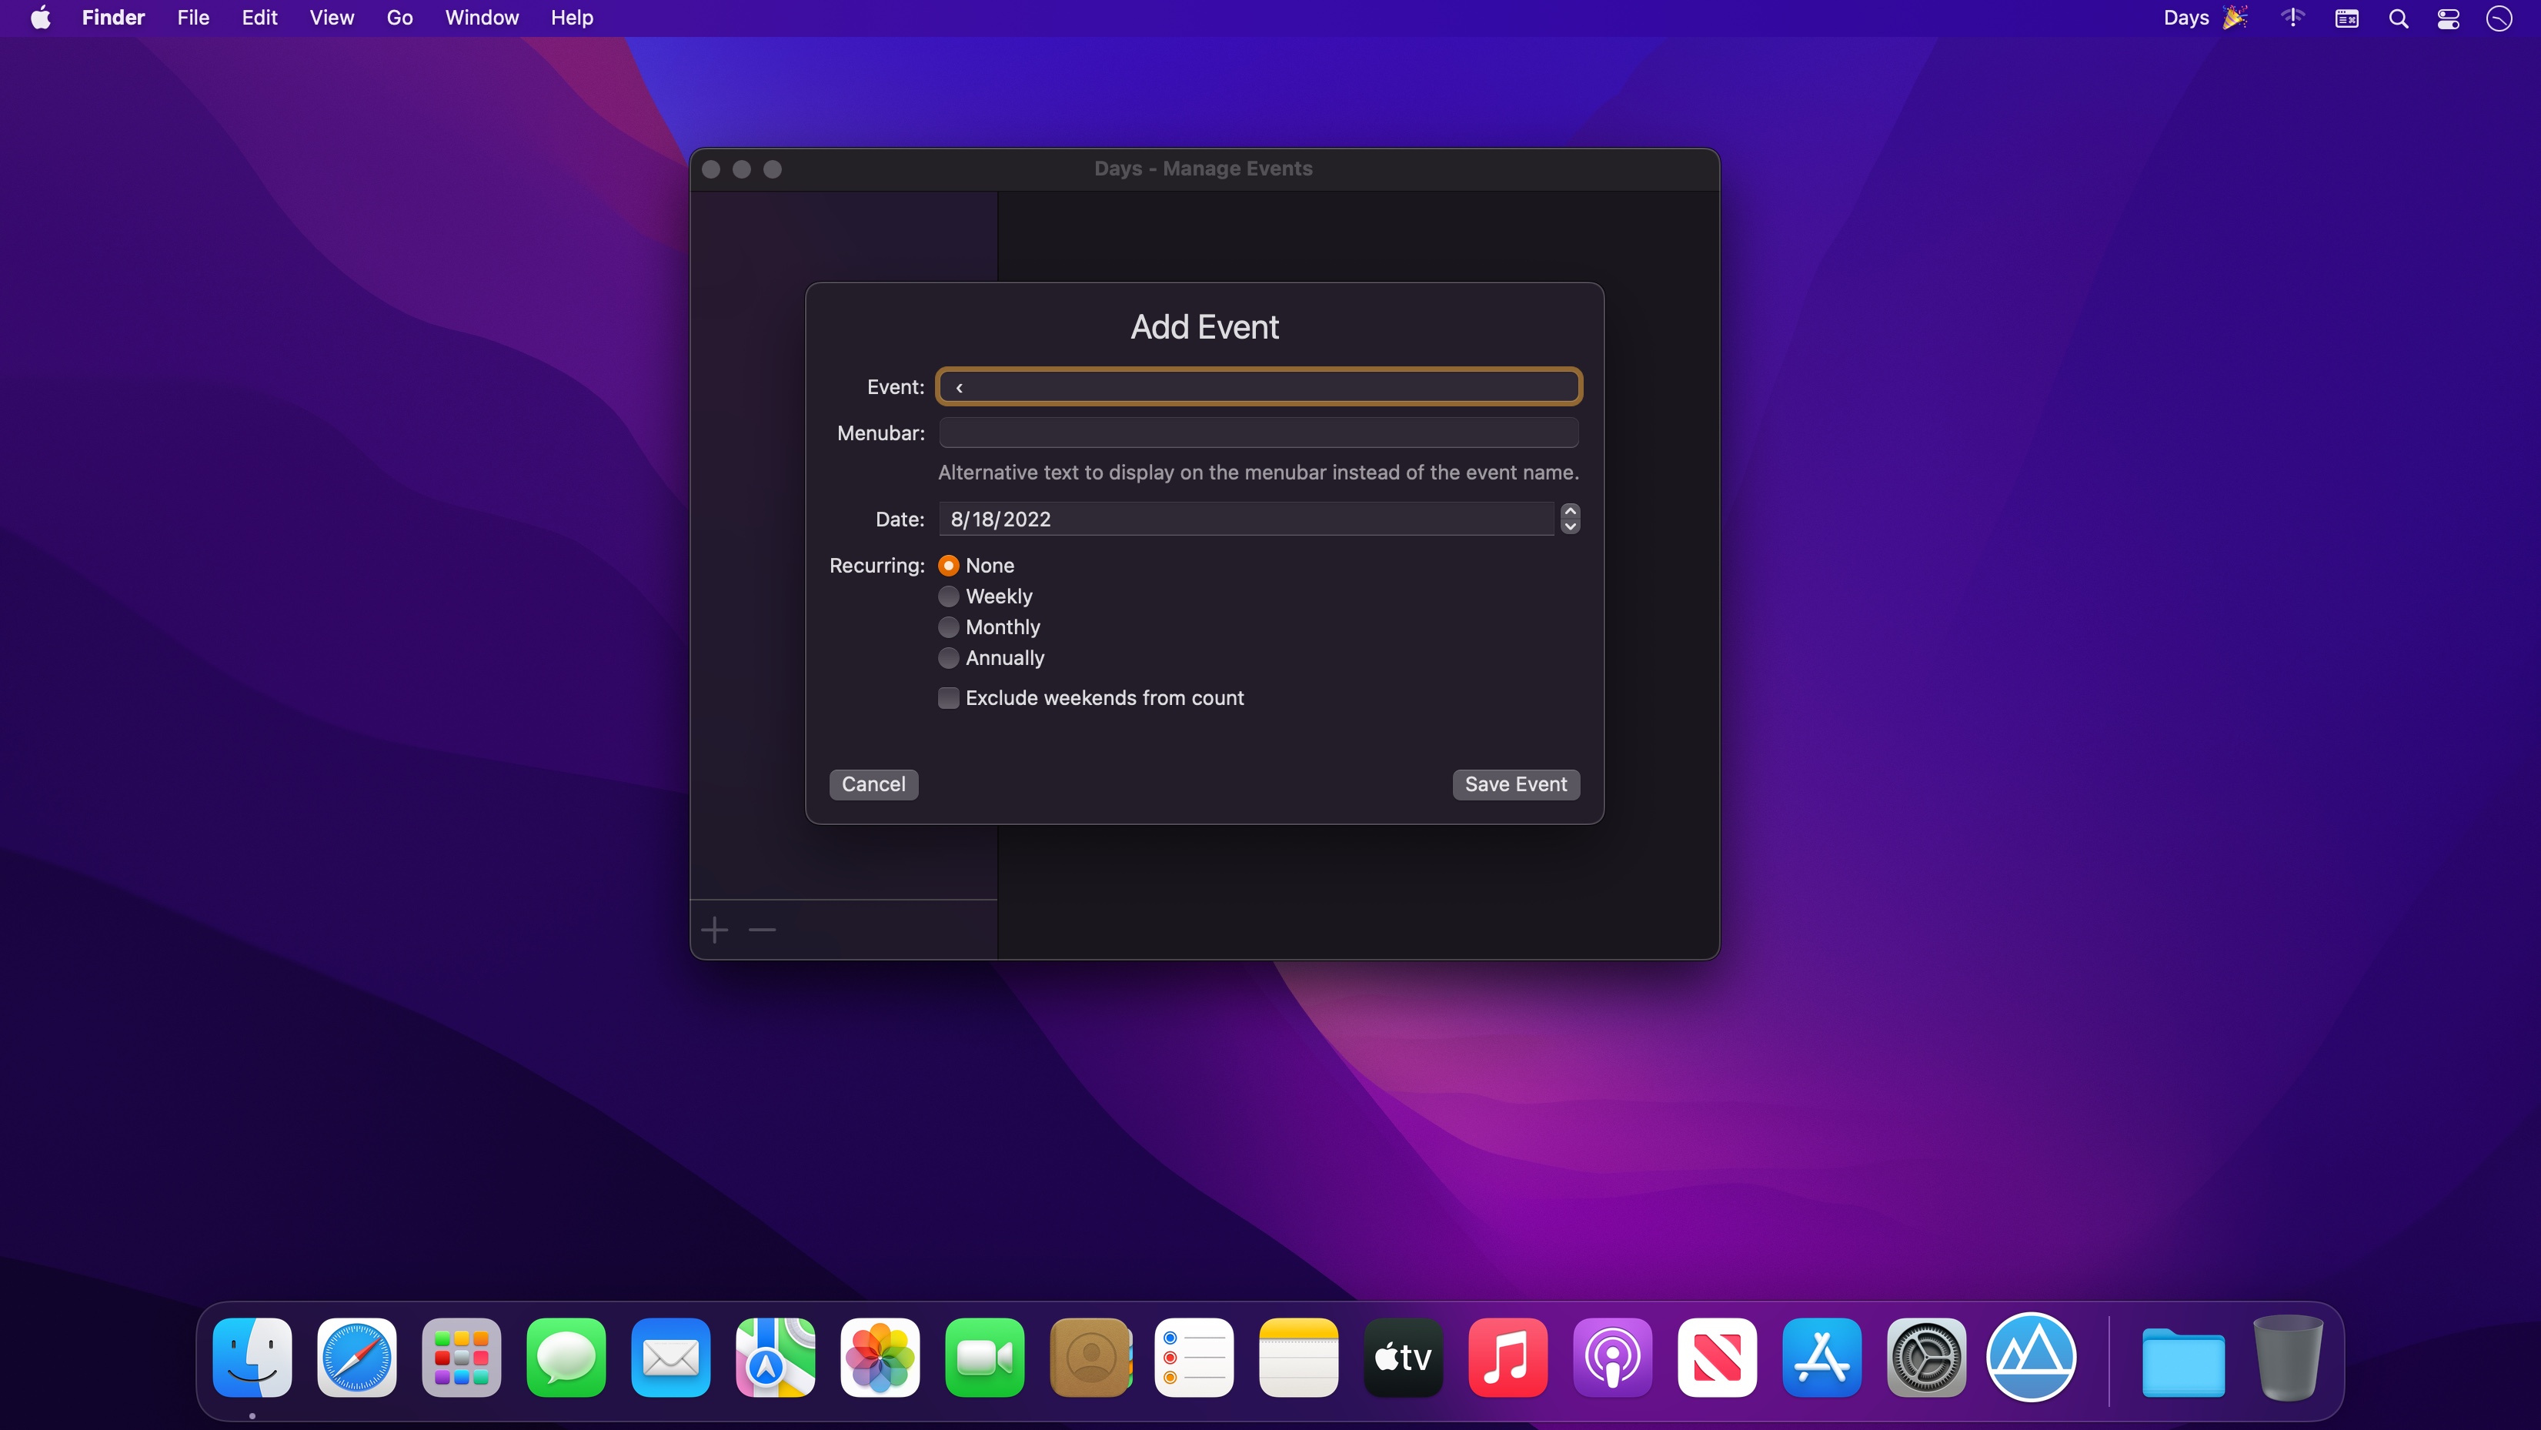
Task: Click the date stepper arrows
Action: (1569, 518)
